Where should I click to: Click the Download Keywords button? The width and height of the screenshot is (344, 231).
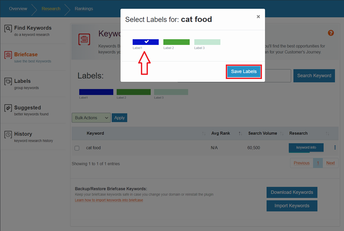tap(292, 192)
